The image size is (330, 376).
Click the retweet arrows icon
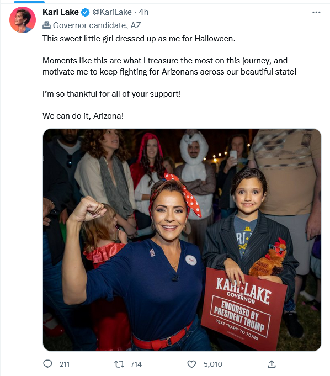tap(119, 364)
